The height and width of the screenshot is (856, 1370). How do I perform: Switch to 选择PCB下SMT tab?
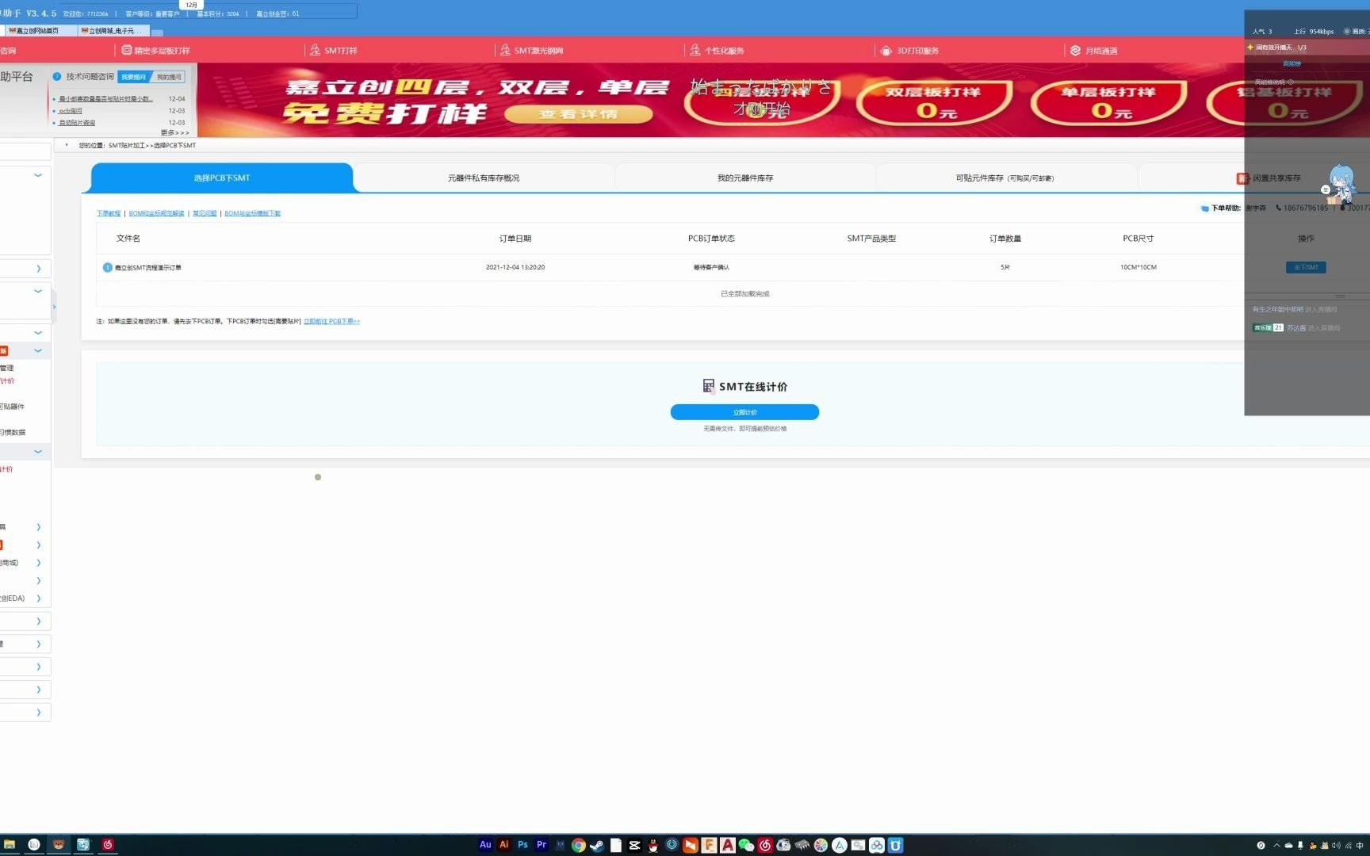pos(222,178)
